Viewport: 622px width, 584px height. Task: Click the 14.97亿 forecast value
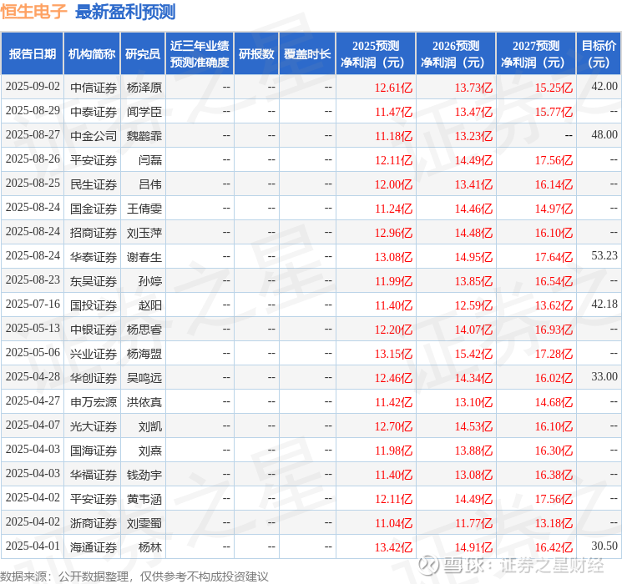click(554, 209)
